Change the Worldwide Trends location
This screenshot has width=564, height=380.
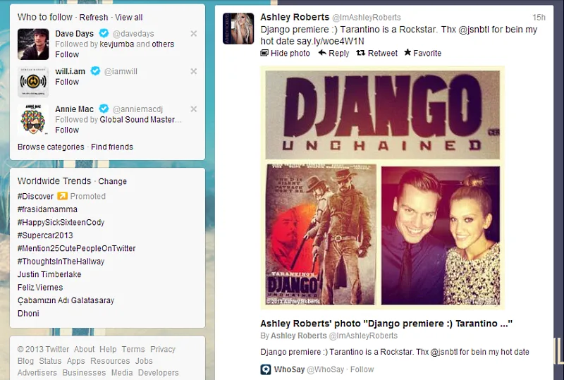click(x=113, y=181)
